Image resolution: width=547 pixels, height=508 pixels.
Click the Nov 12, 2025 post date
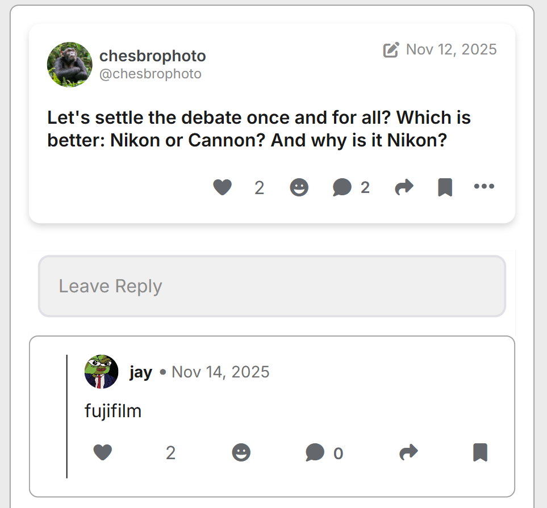pyautogui.click(x=451, y=49)
